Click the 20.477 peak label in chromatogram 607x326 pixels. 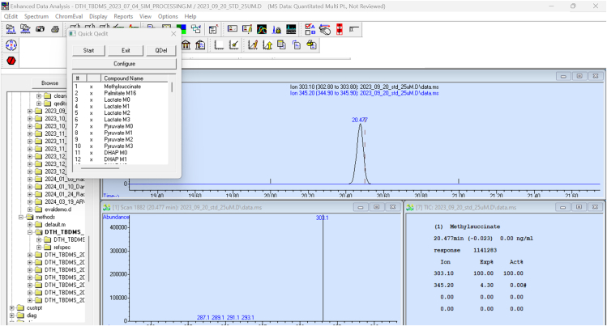click(x=360, y=120)
